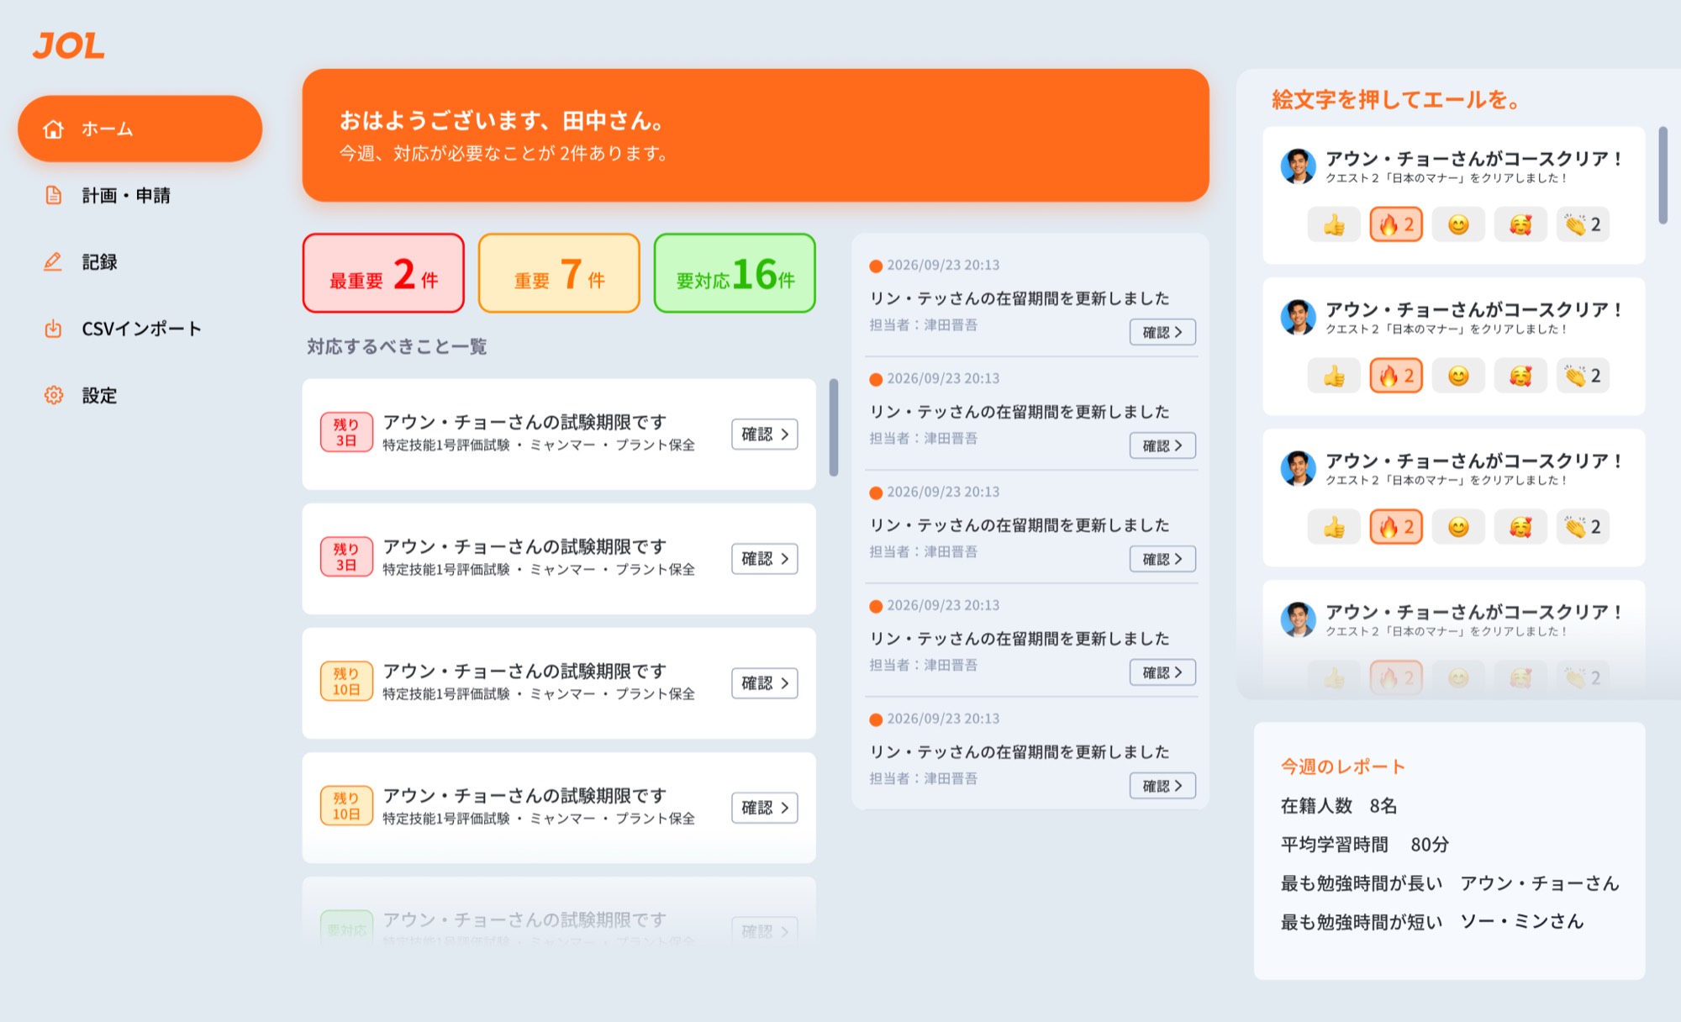
Task: Click the orange greeting banner おはようございます
Action: tap(756, 135)
